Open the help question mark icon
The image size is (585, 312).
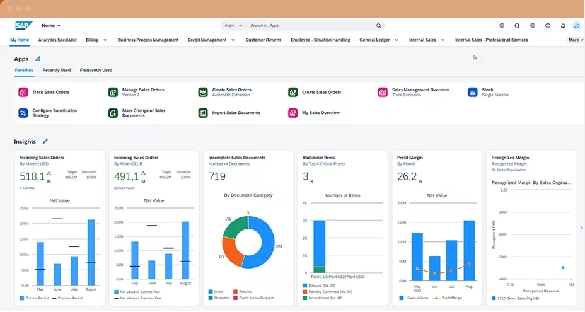point(547,26)
